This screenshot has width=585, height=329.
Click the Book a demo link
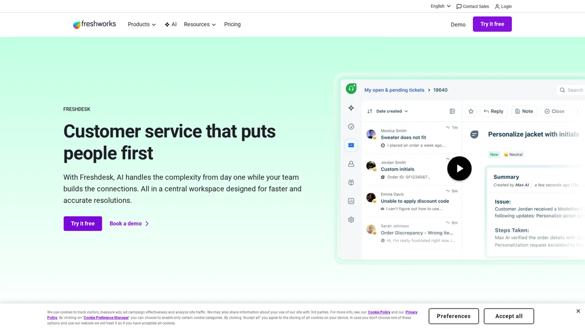coord(129,224)
